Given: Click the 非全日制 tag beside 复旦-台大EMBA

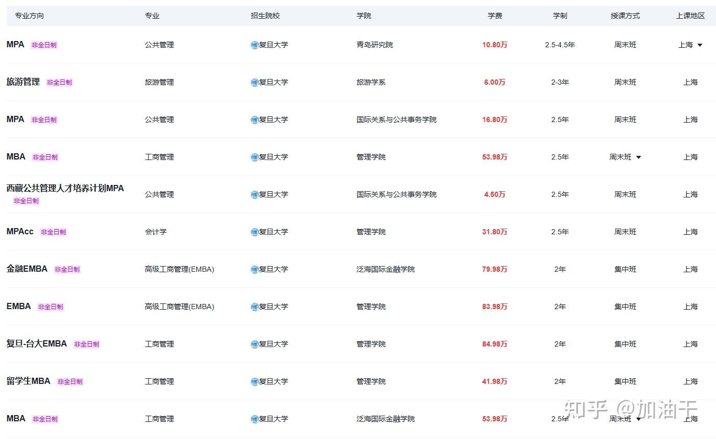Looking at the screenshot, I should pos(87,344).
